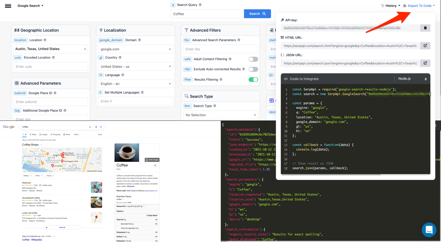The image size is (441, 242).
Task: Open the English - en language dropdown
Action: point(135,84)
